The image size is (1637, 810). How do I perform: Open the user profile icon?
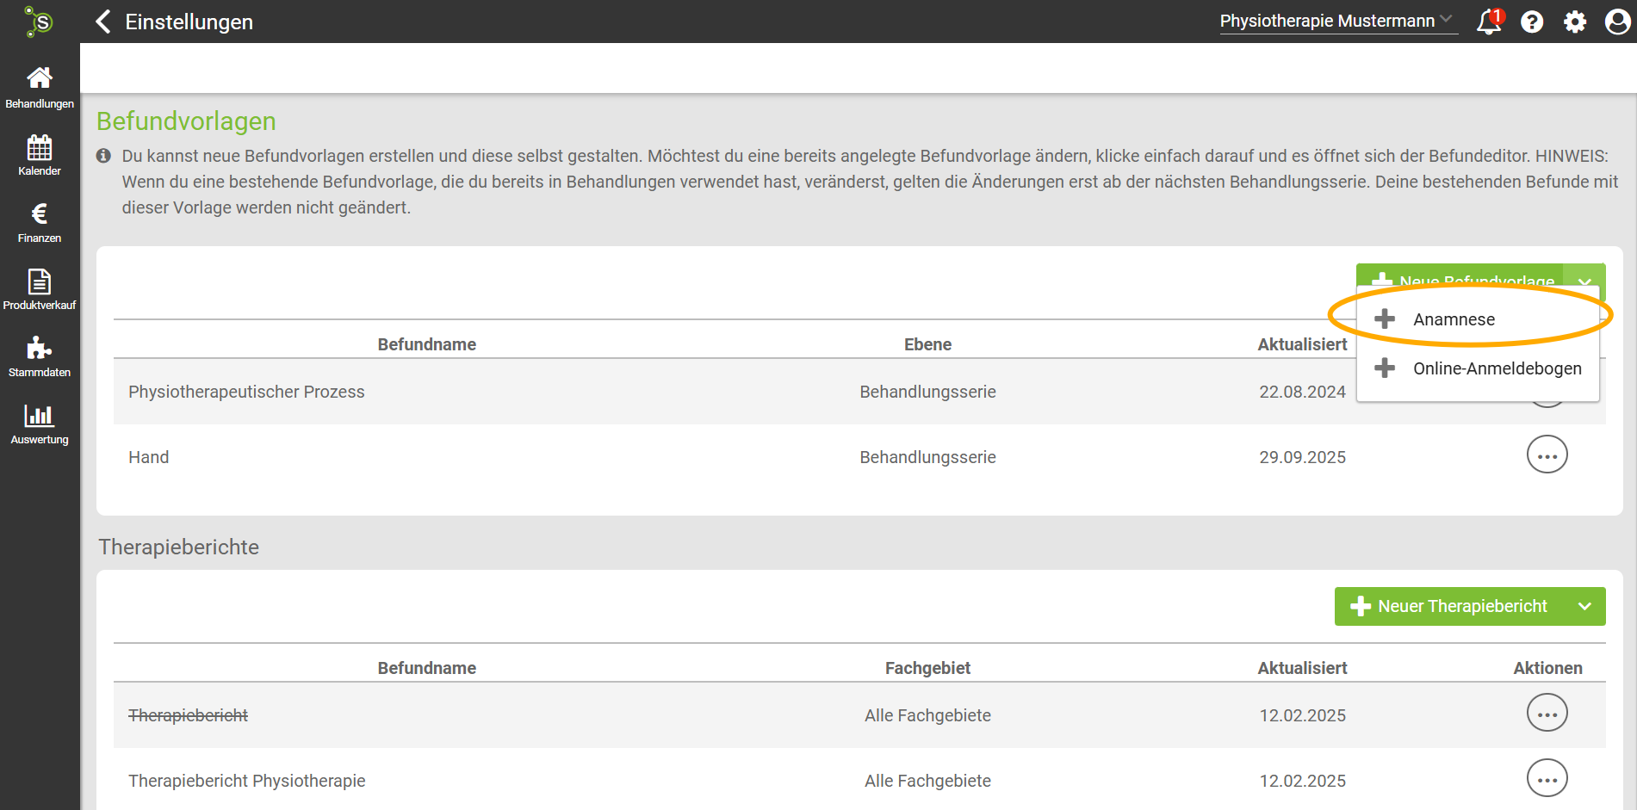pyautogui.click(x=1617, y=22)
